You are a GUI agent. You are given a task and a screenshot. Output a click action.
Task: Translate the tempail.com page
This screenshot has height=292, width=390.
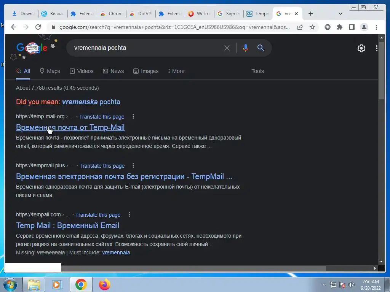(98, 215)
